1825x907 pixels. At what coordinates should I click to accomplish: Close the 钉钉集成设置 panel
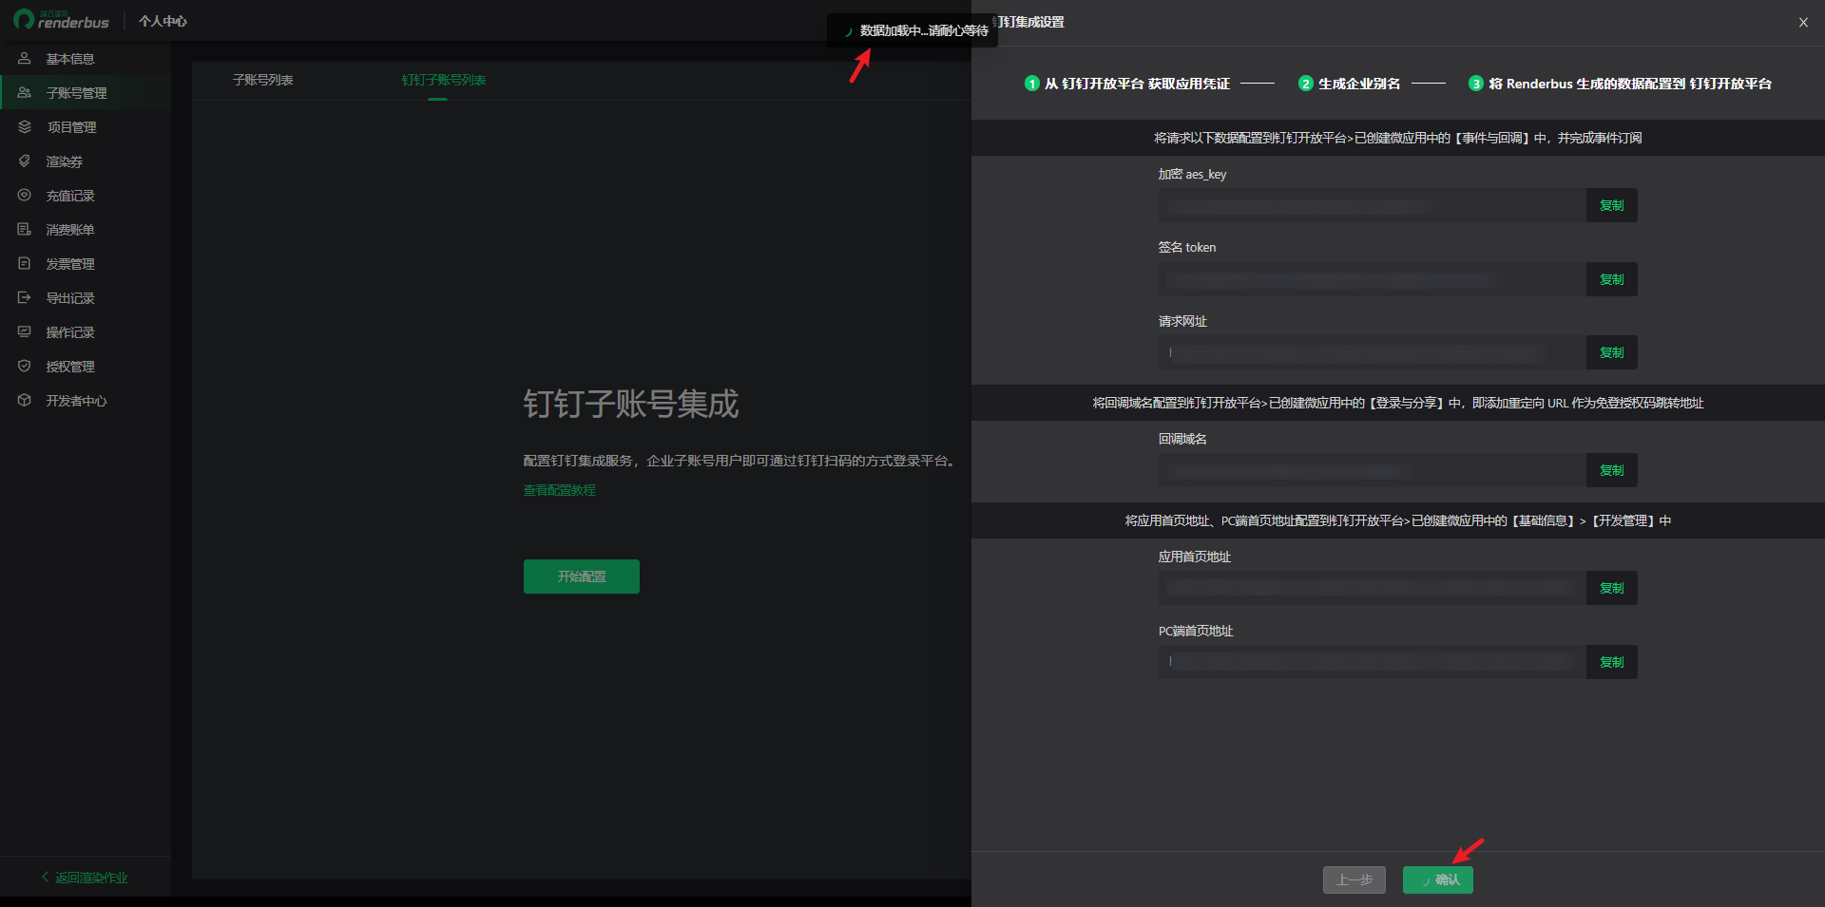1803,22
